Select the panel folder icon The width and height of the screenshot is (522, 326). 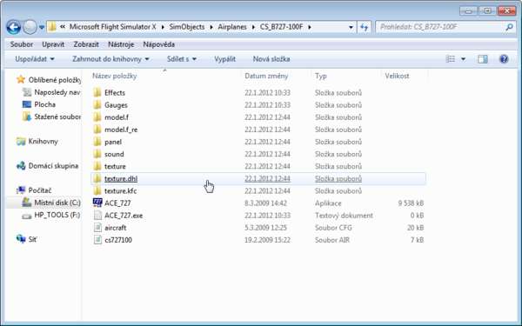97,142
